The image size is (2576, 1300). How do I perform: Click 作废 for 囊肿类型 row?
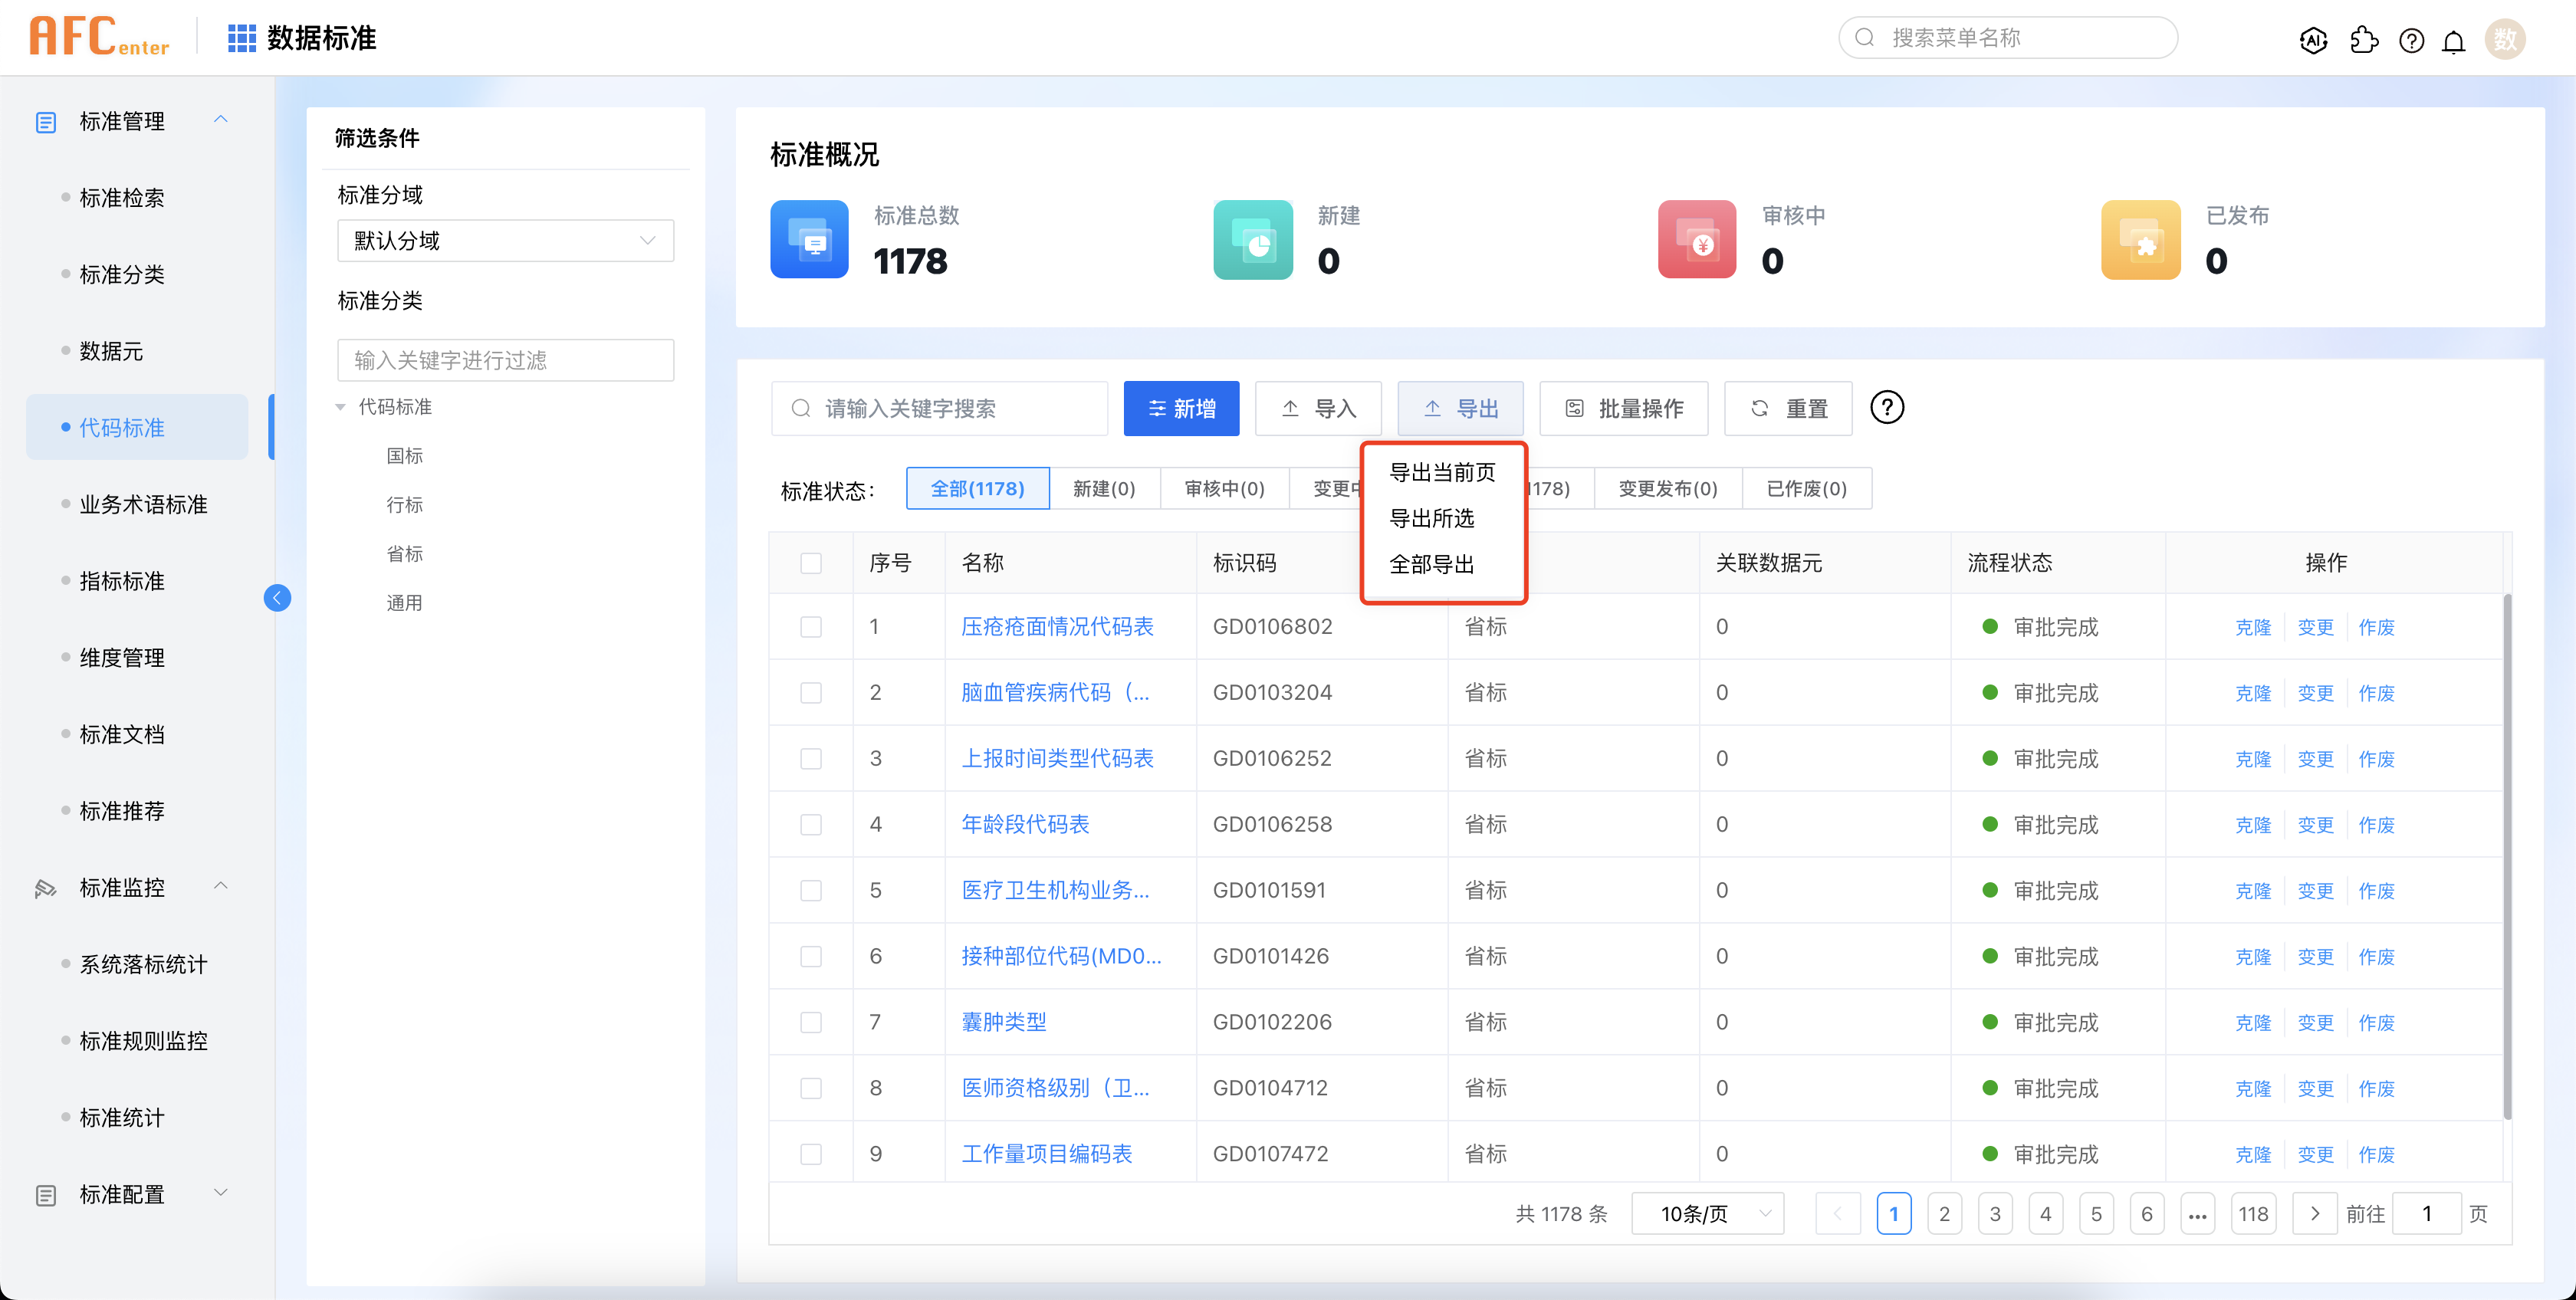(2376, 1023)
